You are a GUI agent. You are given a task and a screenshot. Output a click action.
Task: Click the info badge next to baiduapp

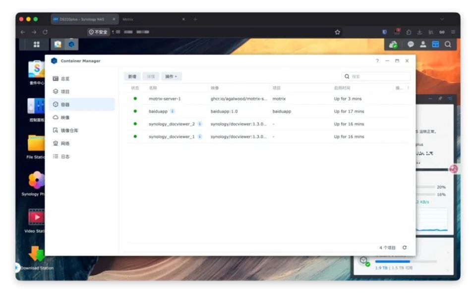[173, 111]
